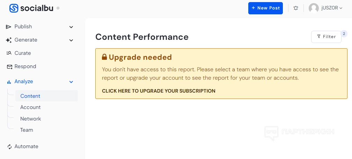Click the Generate sparkle icon
Screen dimensions: 352x159
(9, 40)
